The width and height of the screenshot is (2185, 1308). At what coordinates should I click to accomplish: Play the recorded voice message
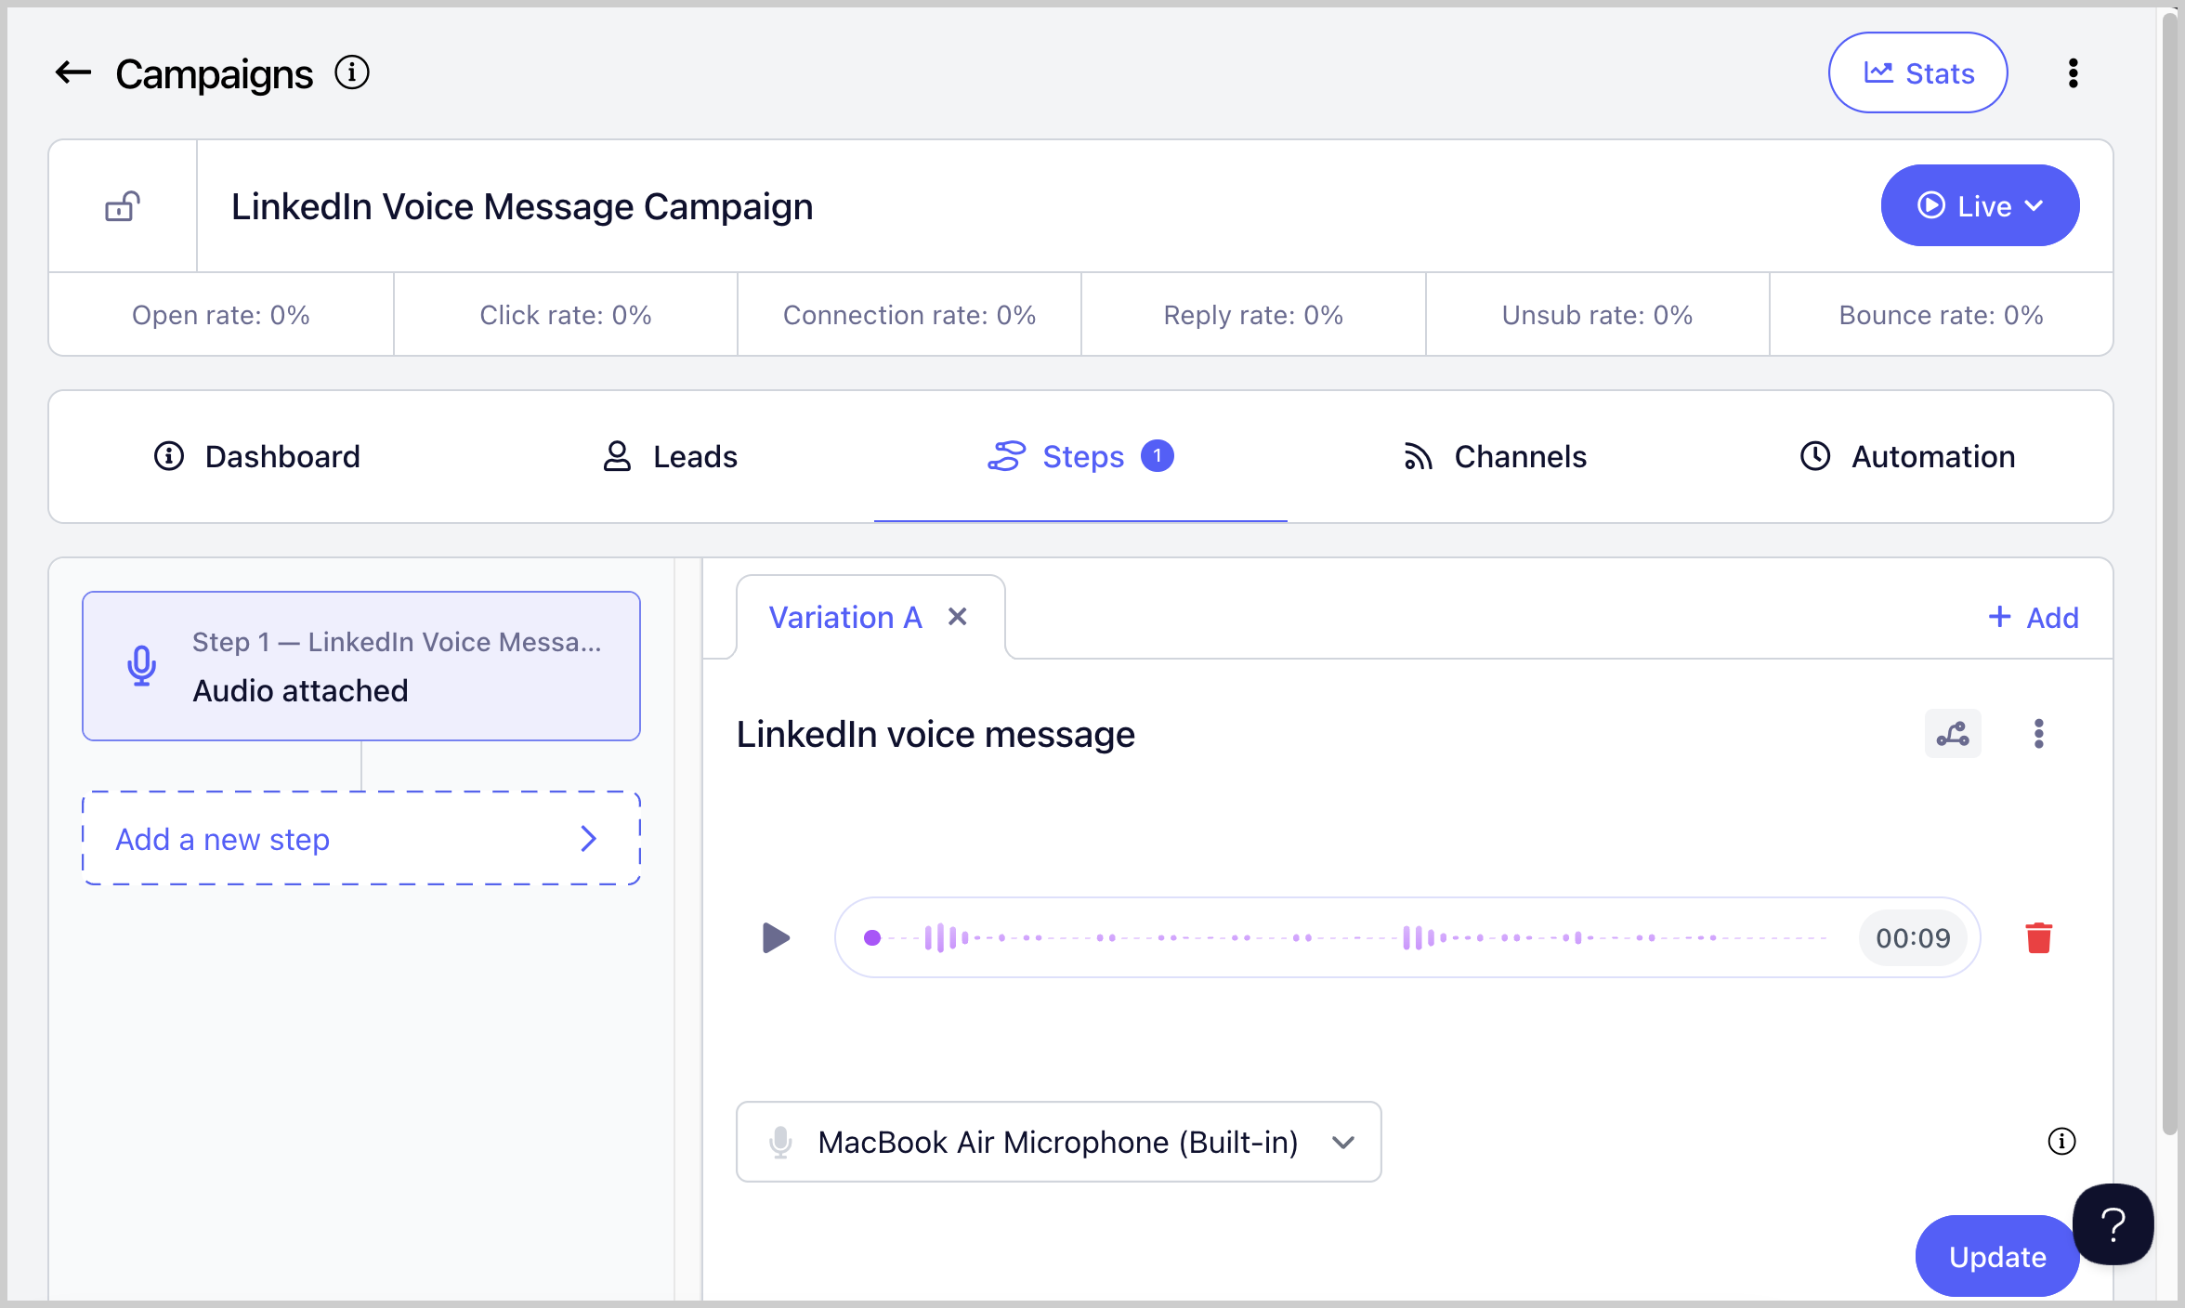776,937
